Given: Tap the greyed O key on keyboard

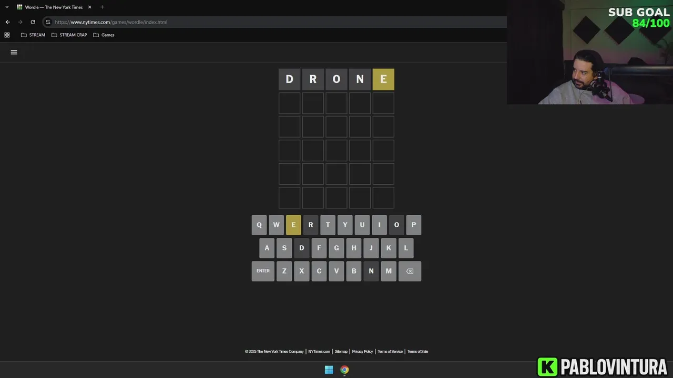Looking at the screenshot, I should pyautogui.click(x=396, y=225).
